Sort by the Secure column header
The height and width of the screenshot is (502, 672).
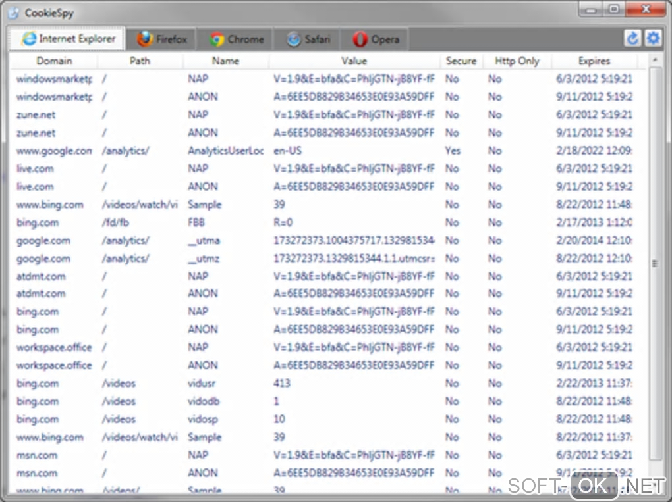coord(461,61)
